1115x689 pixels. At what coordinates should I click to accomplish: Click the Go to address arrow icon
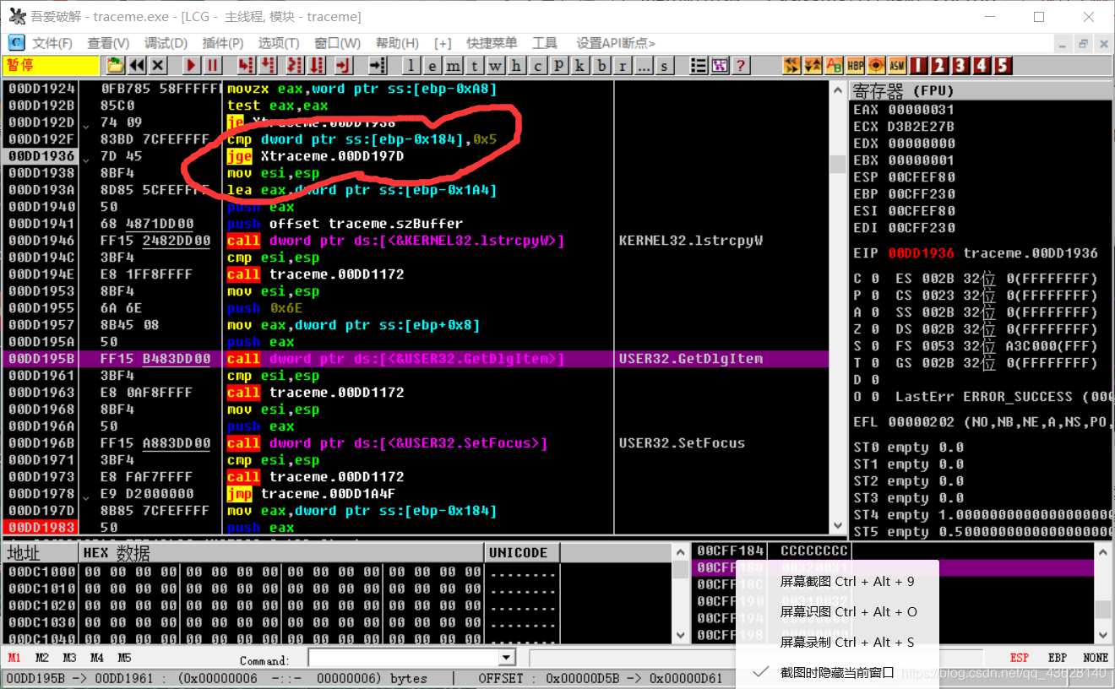378,65
